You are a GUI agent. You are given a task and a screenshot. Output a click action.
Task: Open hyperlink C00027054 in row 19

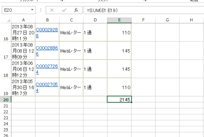(x=47, y=87)
